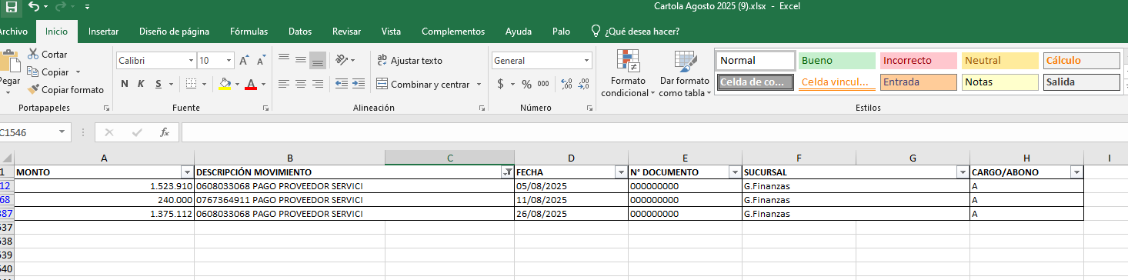Viewport: 1128px width, 280px height.
Task: Apply bold using the N button
Action: click(x=124, y=84)
